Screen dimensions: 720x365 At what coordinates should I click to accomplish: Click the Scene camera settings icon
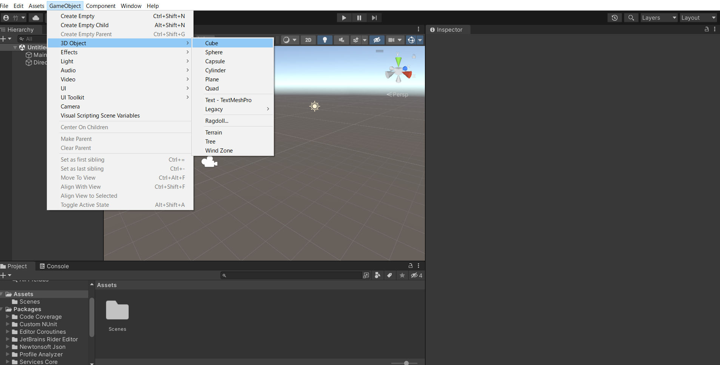[391, 40]
